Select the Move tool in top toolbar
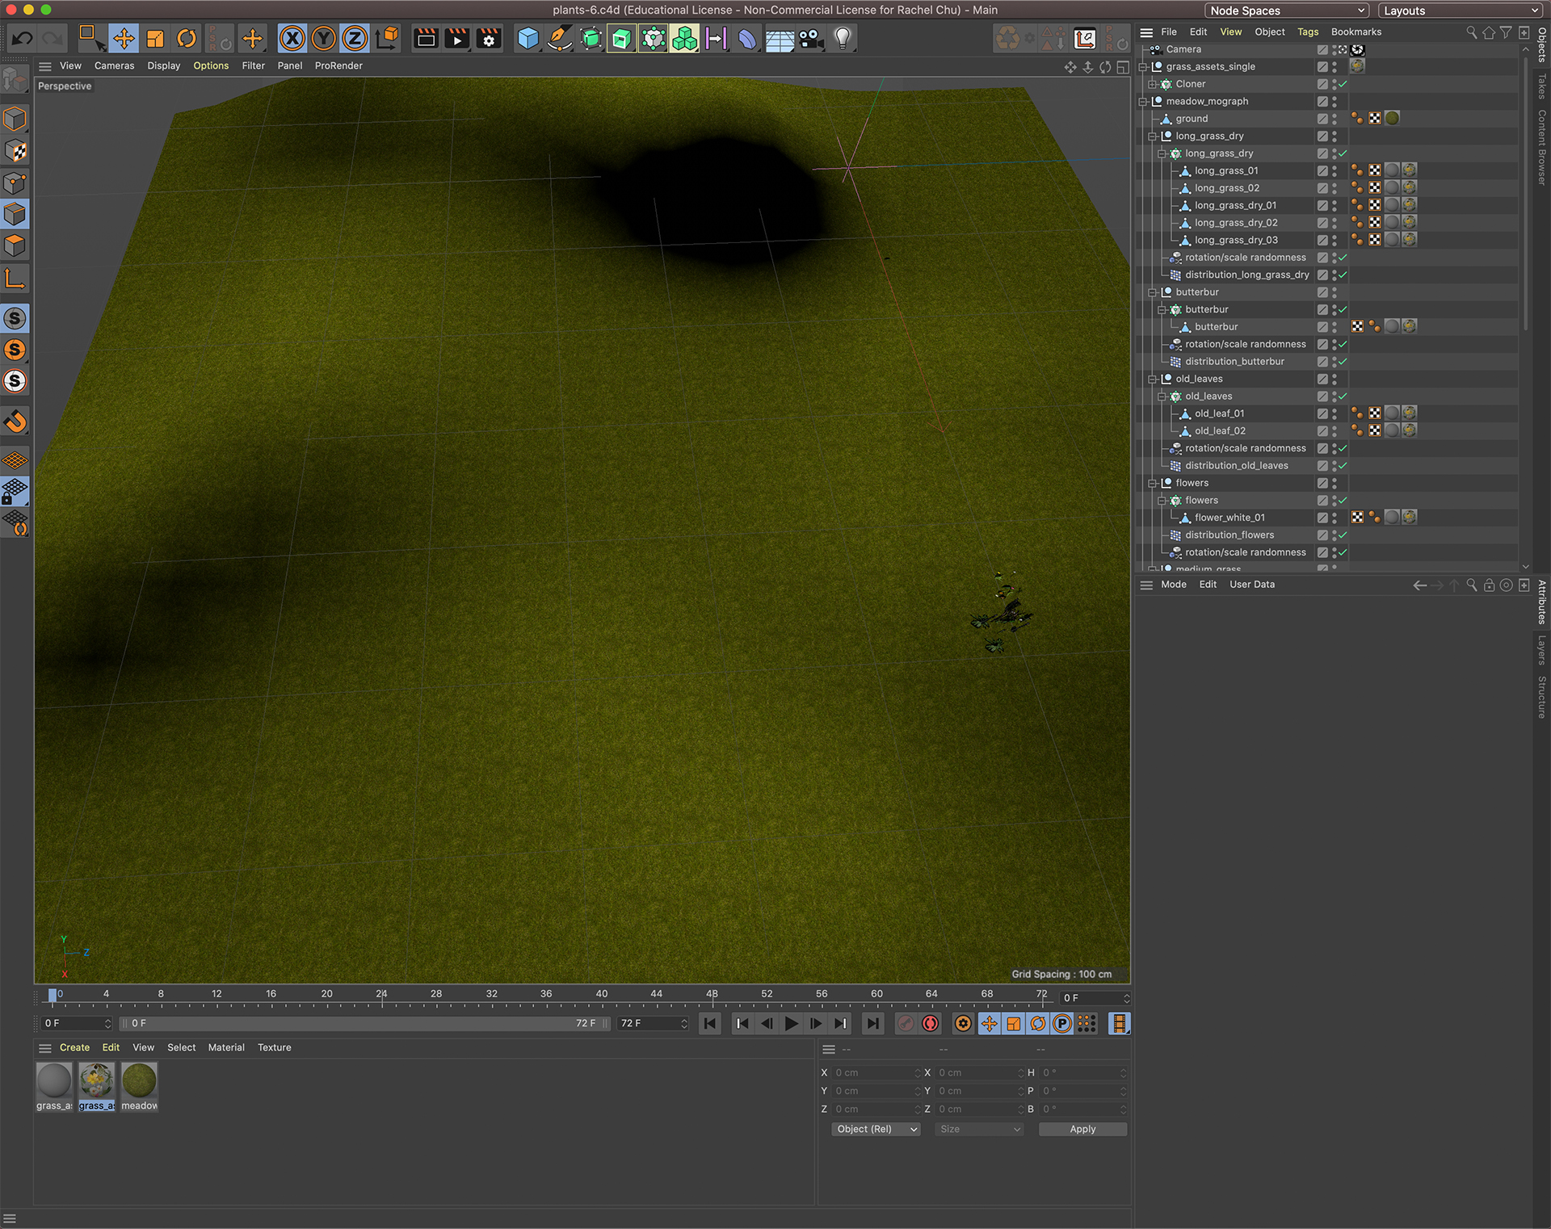 124,38
